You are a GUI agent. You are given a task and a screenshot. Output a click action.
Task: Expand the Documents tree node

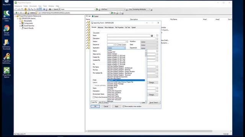pos(20,21)
